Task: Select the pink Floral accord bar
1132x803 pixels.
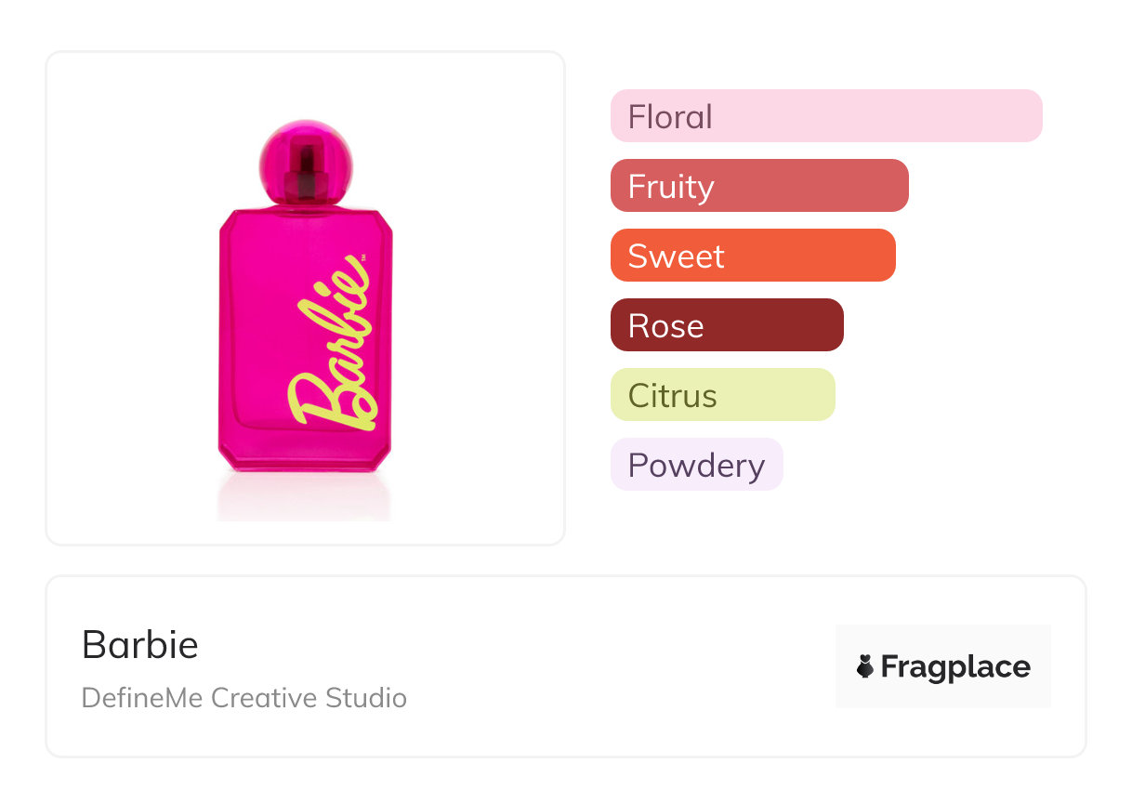Action: pos(825,116)
